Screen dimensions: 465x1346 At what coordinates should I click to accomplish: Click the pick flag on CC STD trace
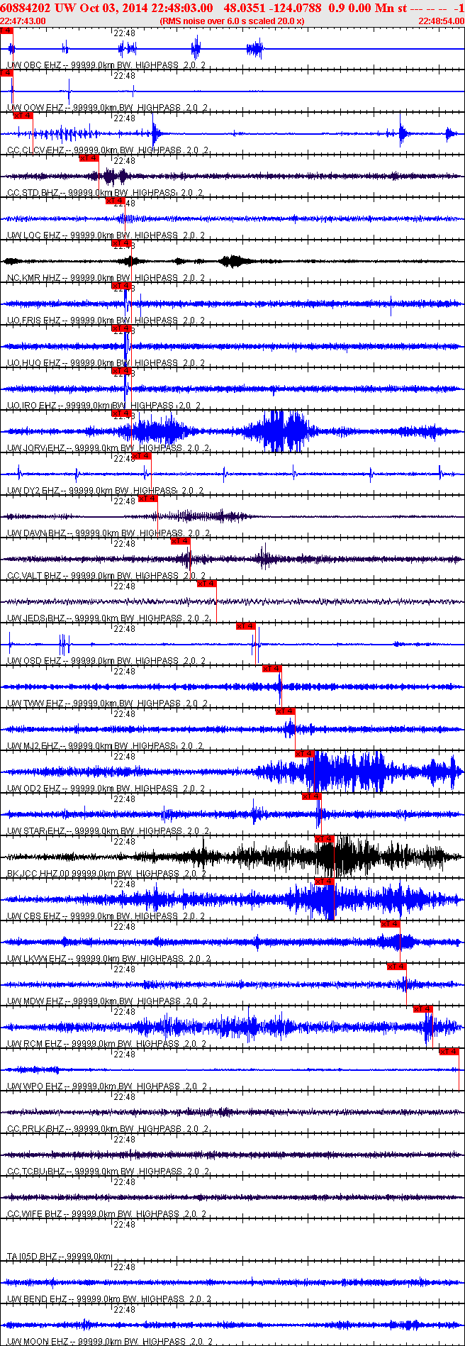point(89,158)
